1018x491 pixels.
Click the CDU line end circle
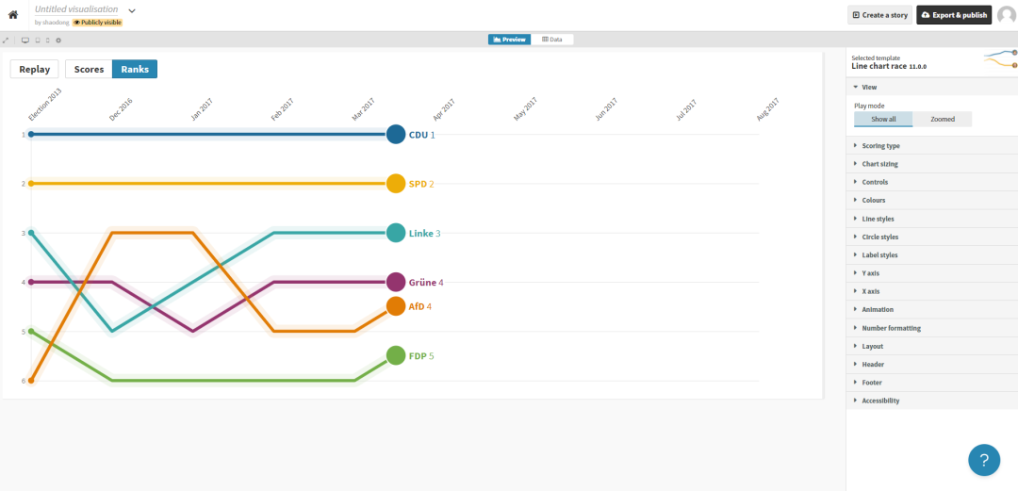point(396,135)
